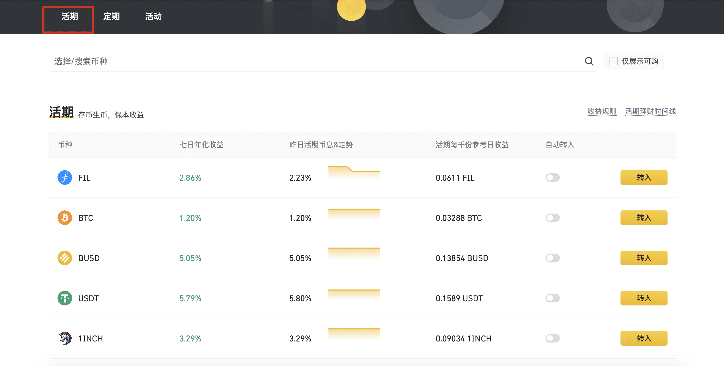Click the 币种 column header

(x=65, y=145)
